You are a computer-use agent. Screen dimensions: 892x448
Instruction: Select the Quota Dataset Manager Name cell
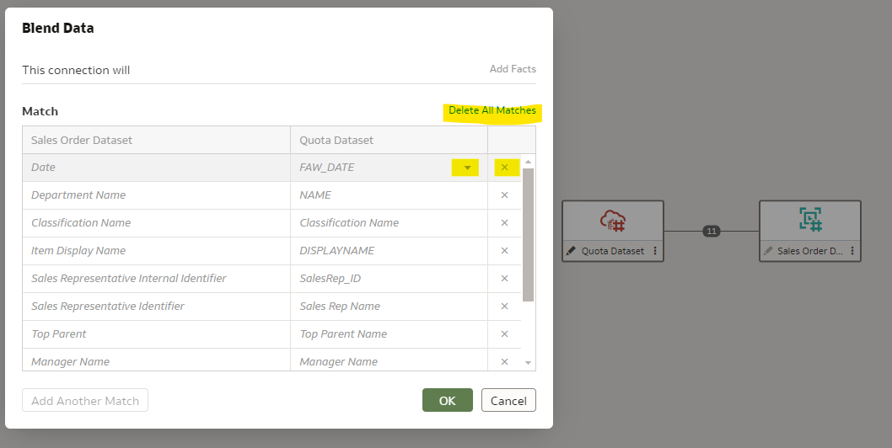pos(390,360)
